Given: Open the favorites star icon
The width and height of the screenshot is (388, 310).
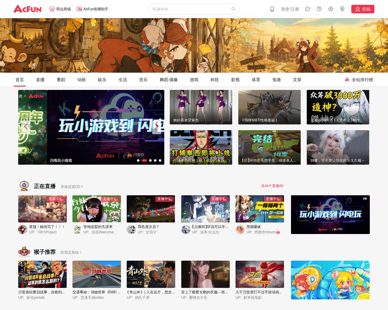Looking at the screenshot, I should tap(331, 9).
